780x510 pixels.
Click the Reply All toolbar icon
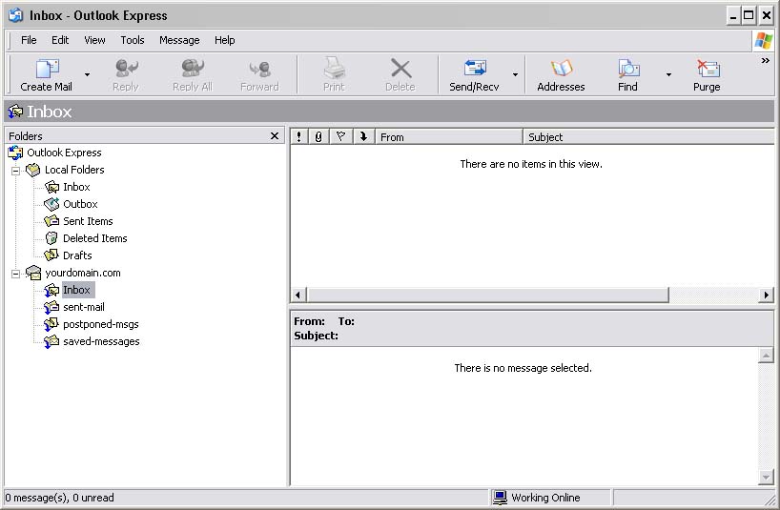point(193,68)
